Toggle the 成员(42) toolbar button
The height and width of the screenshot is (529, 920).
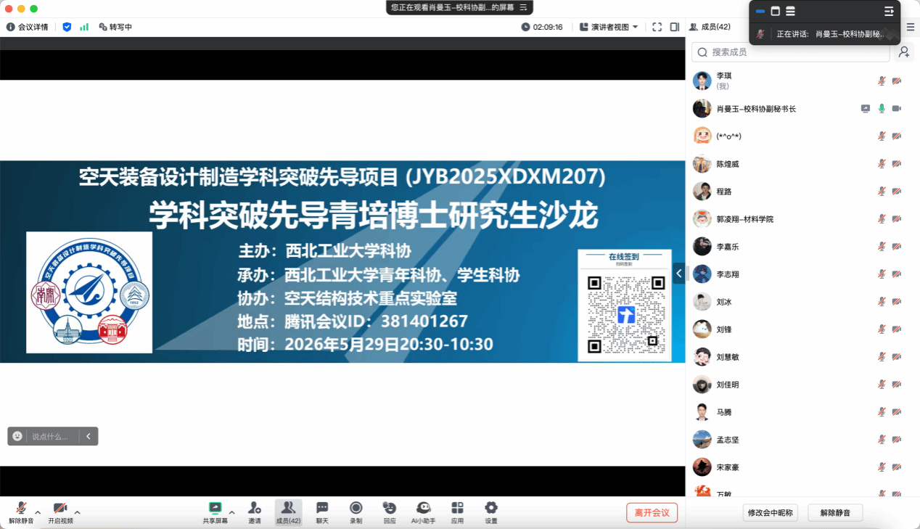(x=288, y=512)
